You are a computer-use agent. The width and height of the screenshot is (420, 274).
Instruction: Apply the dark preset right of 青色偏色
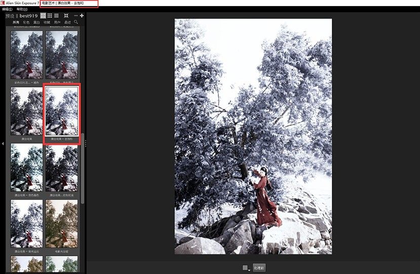coord(62,167)
